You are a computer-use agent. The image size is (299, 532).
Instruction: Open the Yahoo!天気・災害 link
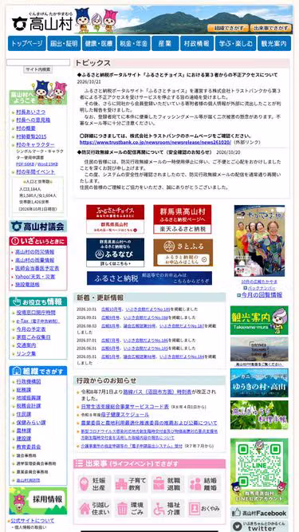(x=35, y=277)
